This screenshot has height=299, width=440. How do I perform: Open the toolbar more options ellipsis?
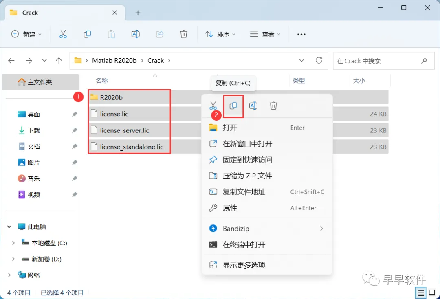pyautogui.click(x=301, y=34)
